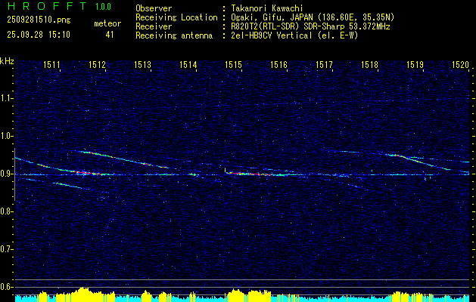Click the 1511 time axis marker
The image size is (476, 302).
51,64
